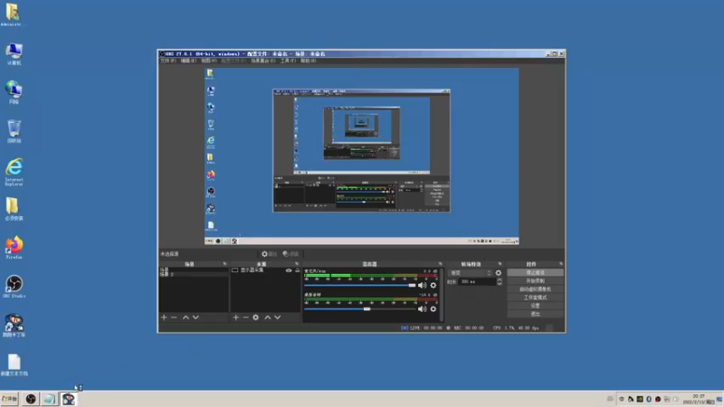724x407 pixels.
Task: Remove the selected source with the minus icon
Action: click(x=245, y=317)
